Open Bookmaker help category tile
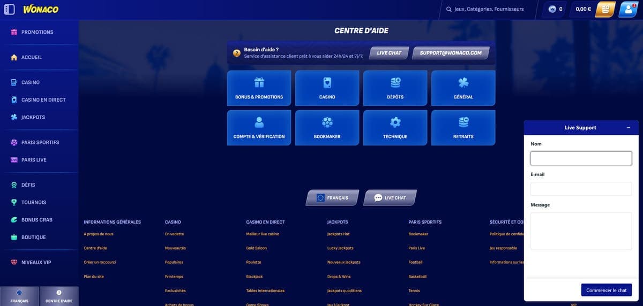 tap(327, 128)
